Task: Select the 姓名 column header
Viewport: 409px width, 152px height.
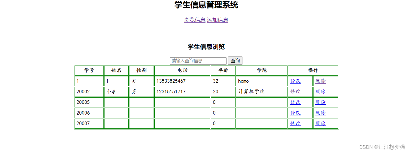Action: 116,70
